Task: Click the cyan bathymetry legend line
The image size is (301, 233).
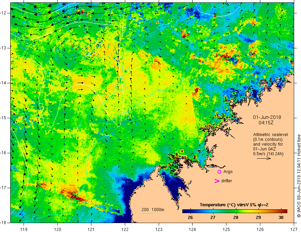Action: click(147, 213)
